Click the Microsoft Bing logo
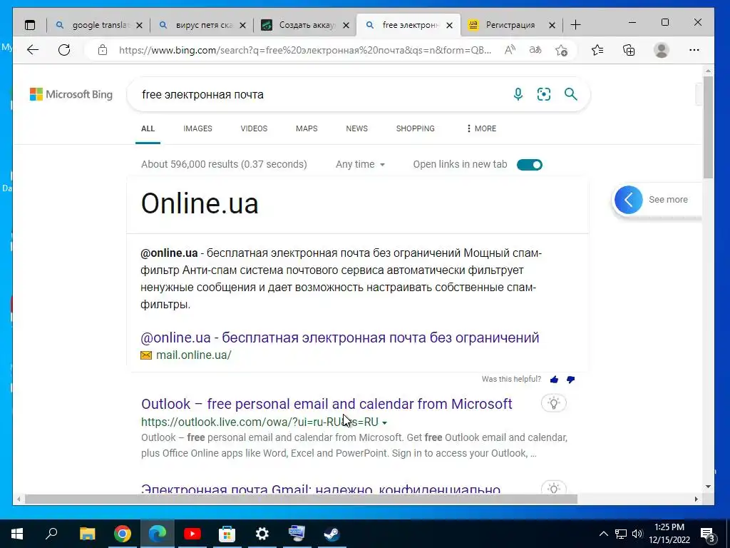 click(x=71, y=94)
